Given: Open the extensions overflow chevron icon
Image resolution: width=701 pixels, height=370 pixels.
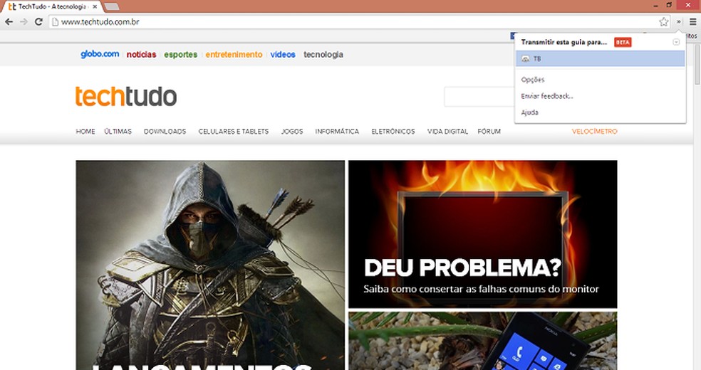Looking at the screenshot, I should click(679, 21).
